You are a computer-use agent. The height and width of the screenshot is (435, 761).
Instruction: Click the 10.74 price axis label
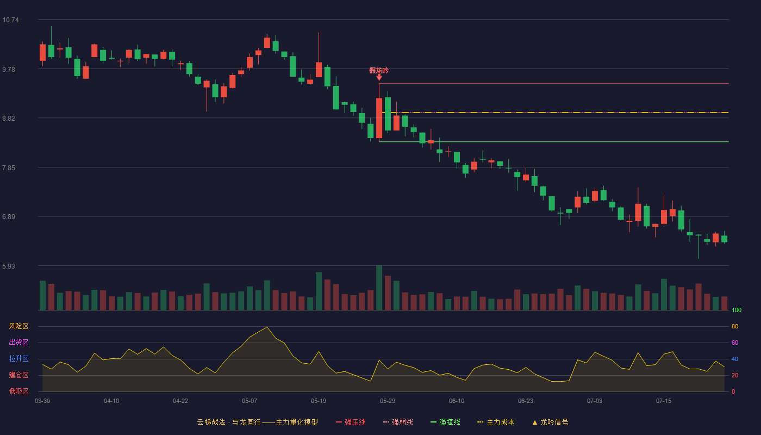click(x=10, y=20)
